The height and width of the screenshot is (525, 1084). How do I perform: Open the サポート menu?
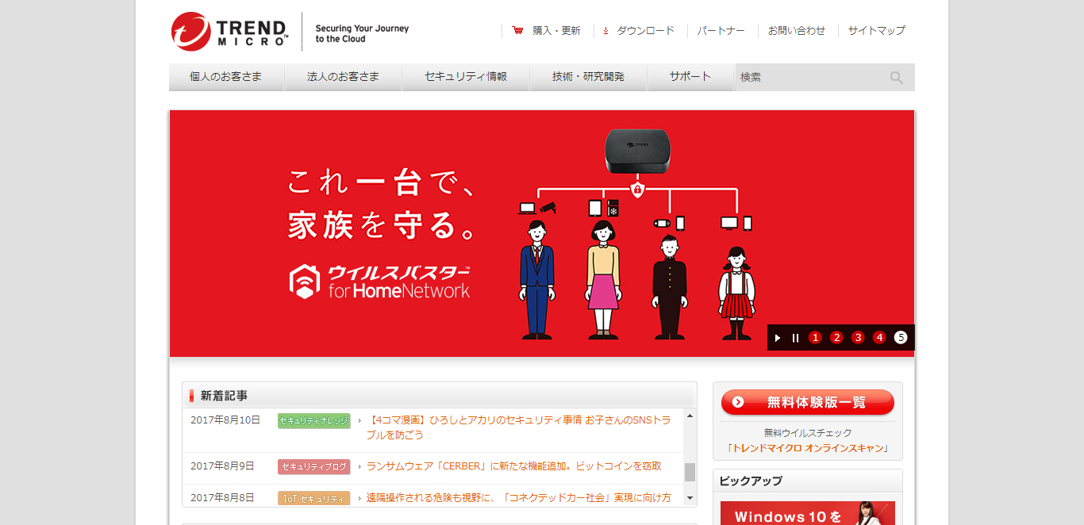(x=690, y=77)
